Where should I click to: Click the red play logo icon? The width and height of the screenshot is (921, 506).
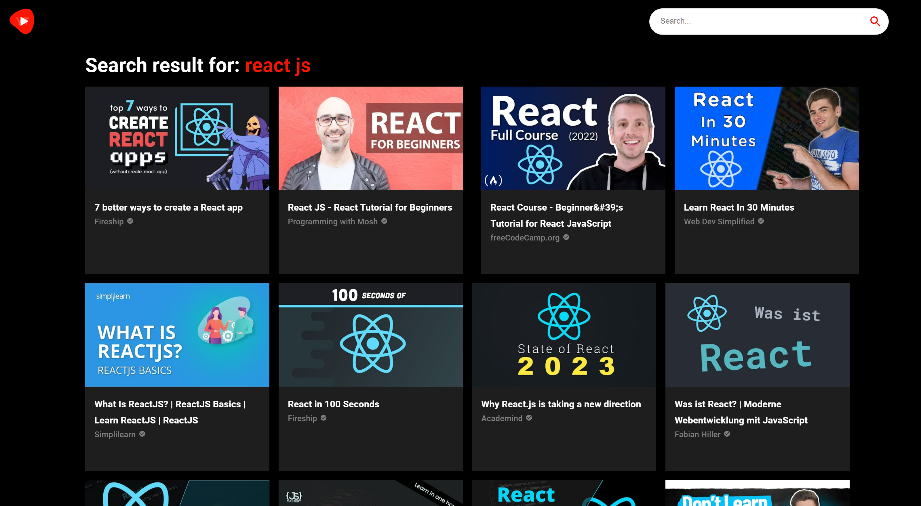22,21
